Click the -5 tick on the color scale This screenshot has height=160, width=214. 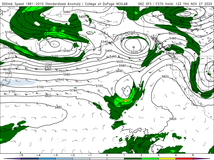tap(21, 155)
